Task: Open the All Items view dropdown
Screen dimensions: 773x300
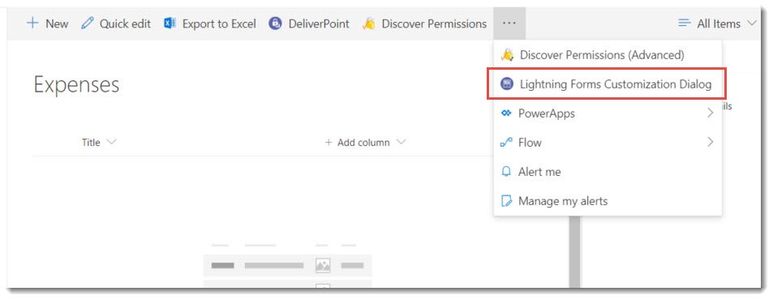Action: 717,24
